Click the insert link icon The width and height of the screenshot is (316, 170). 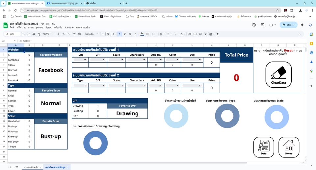(190, 34)
